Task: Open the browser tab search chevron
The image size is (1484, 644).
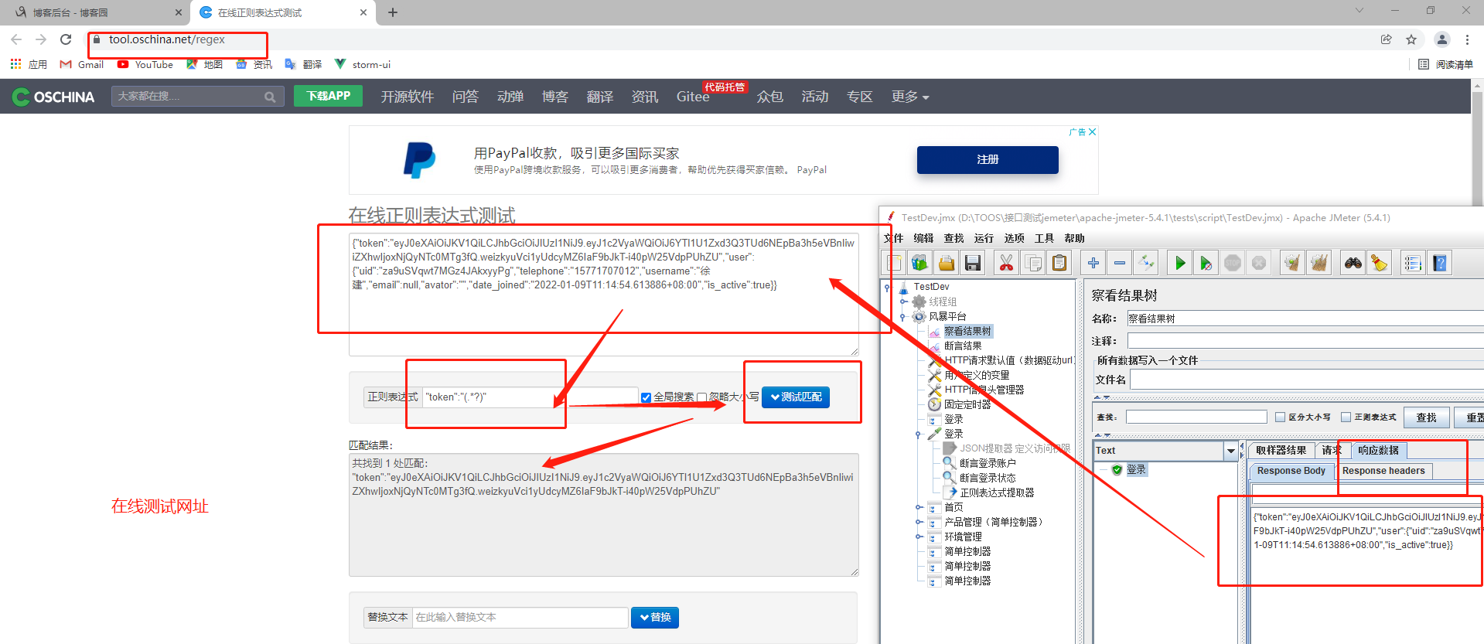Action: point(1359,11)
